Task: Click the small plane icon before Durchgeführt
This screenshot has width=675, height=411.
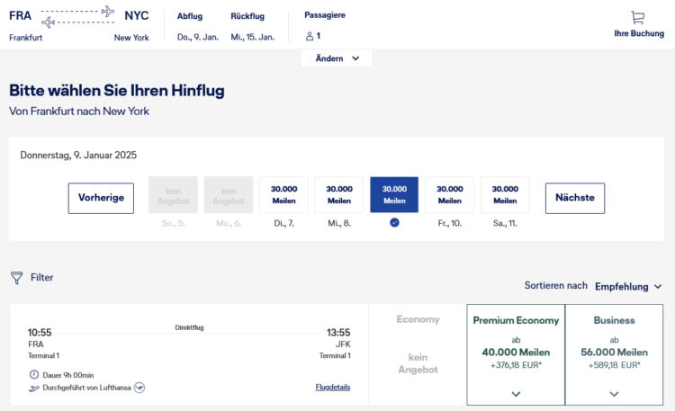Action: click(x=34, y=388)
